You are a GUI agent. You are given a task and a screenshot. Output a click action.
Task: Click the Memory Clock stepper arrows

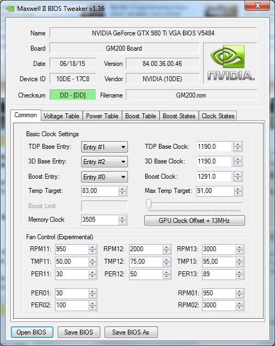[x=123, y=220]
